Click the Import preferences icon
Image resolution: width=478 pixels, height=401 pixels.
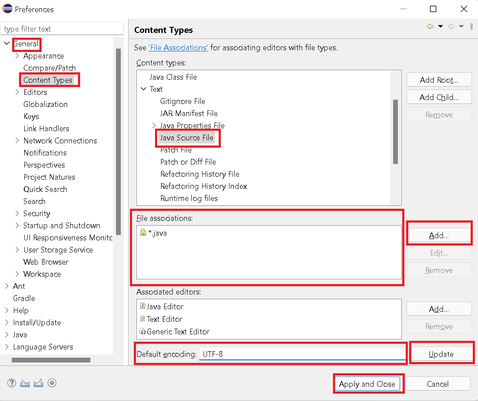26,383
